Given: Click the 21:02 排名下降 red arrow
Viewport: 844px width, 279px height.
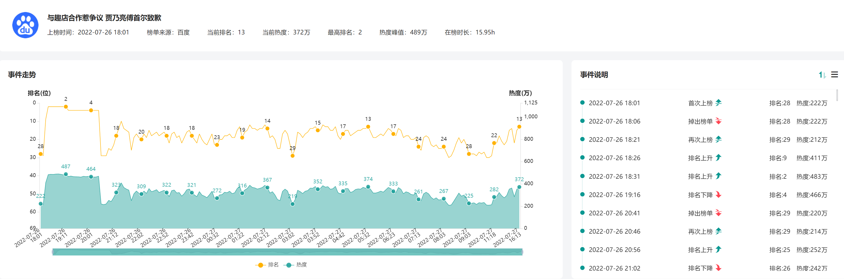Looking at the screenshot, I should click(718, 268).
